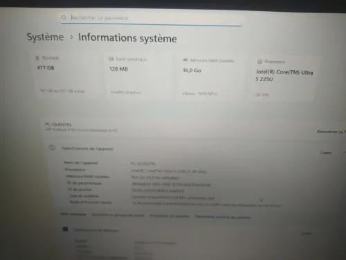Select the Processeur row in device specifications
Viewport: 346px width, 260px height.
pyautogui.click(x=136, y=171)
